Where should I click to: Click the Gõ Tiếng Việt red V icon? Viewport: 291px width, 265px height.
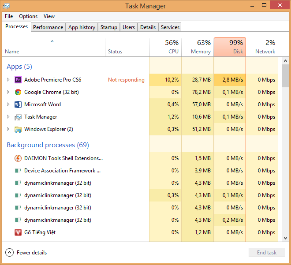pos(18,232)
